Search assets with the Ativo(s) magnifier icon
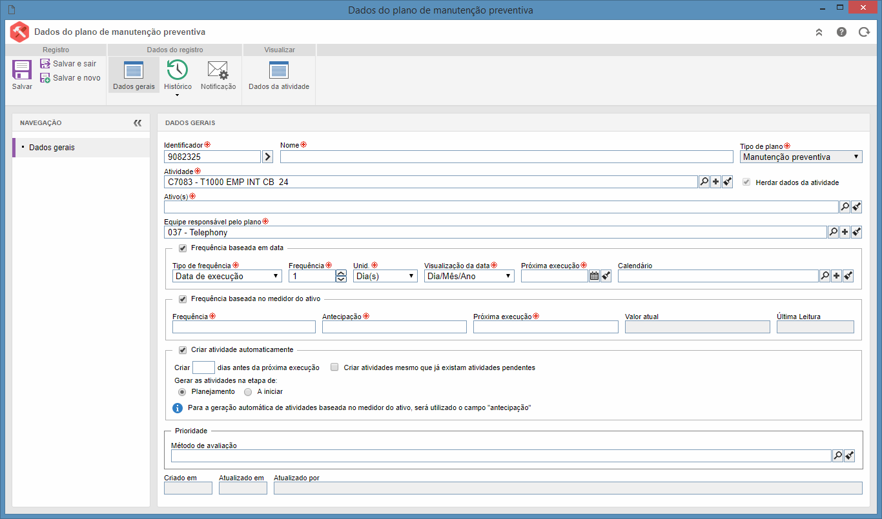 tap(845, 207)
